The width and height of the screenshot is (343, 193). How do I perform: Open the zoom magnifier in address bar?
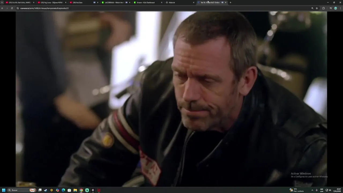pos(312,8)
